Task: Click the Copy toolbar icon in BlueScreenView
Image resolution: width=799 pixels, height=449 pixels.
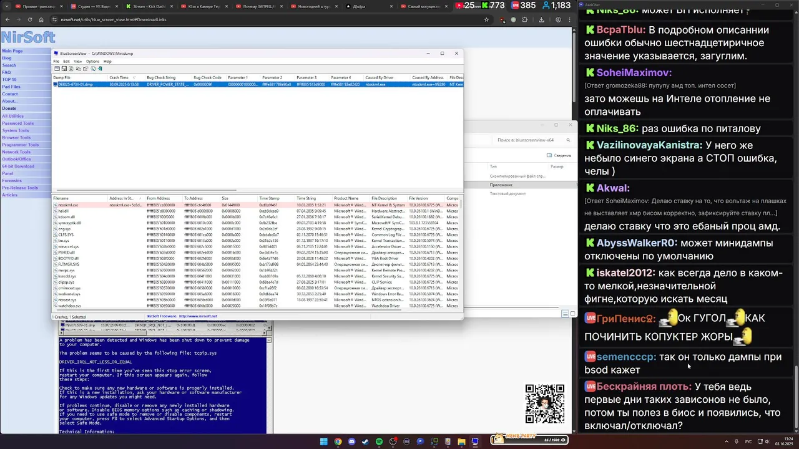Action: [79, 69]
